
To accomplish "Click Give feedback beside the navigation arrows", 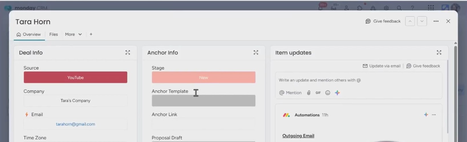I will pyautogui.click(x=383, y=21).
